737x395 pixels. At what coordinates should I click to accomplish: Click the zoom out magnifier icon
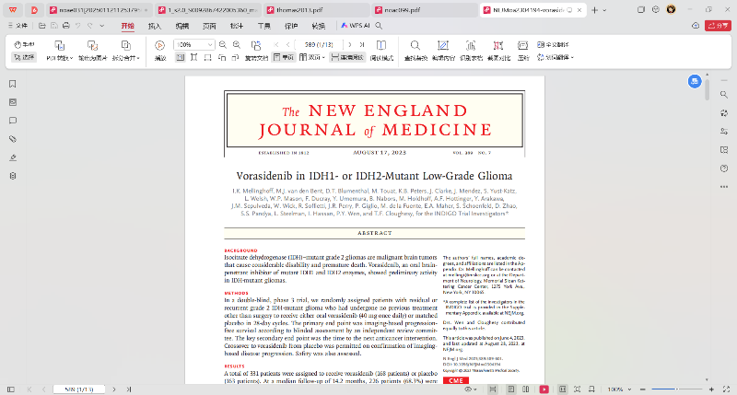(223, 44)
